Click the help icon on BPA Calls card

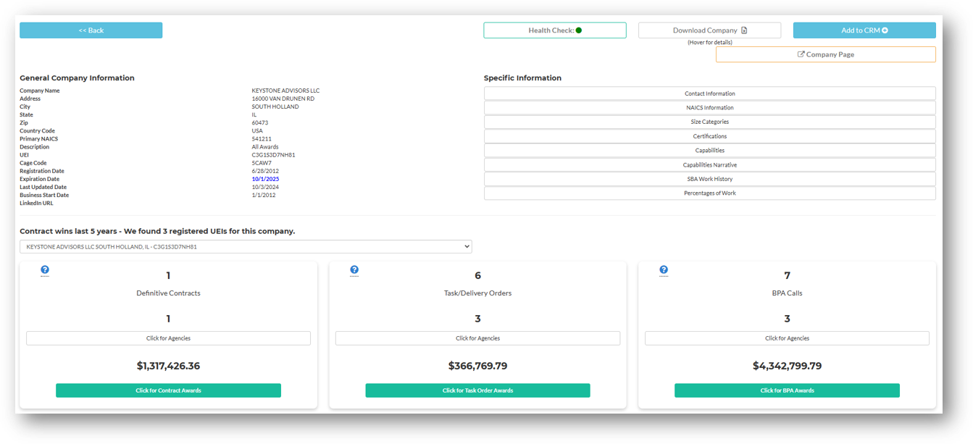663,270
